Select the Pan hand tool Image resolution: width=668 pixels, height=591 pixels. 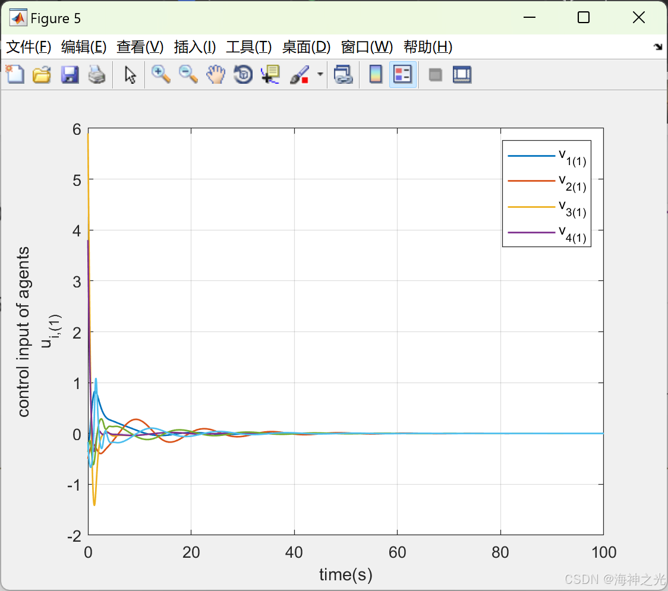[216, 74]
